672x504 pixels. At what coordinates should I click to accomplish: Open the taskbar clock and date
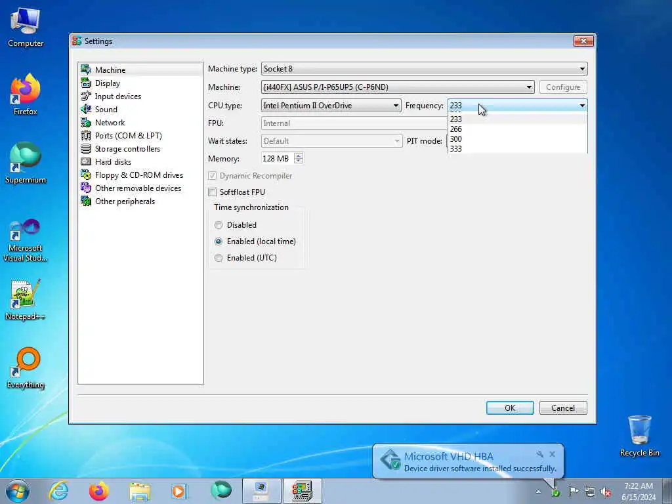click(x=639, y=492)
